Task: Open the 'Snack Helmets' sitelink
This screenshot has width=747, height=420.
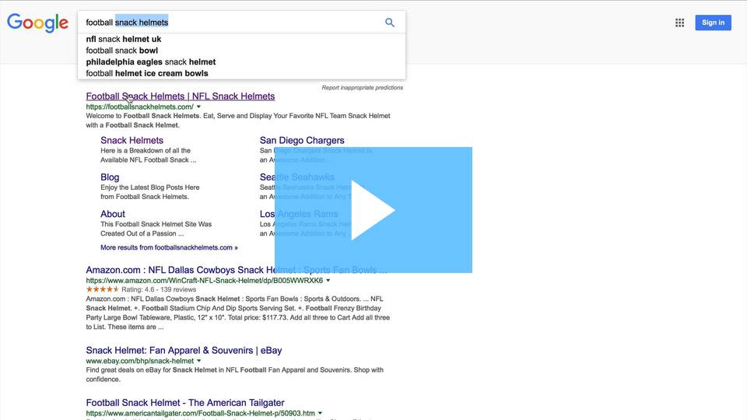Action: (132, 141)
